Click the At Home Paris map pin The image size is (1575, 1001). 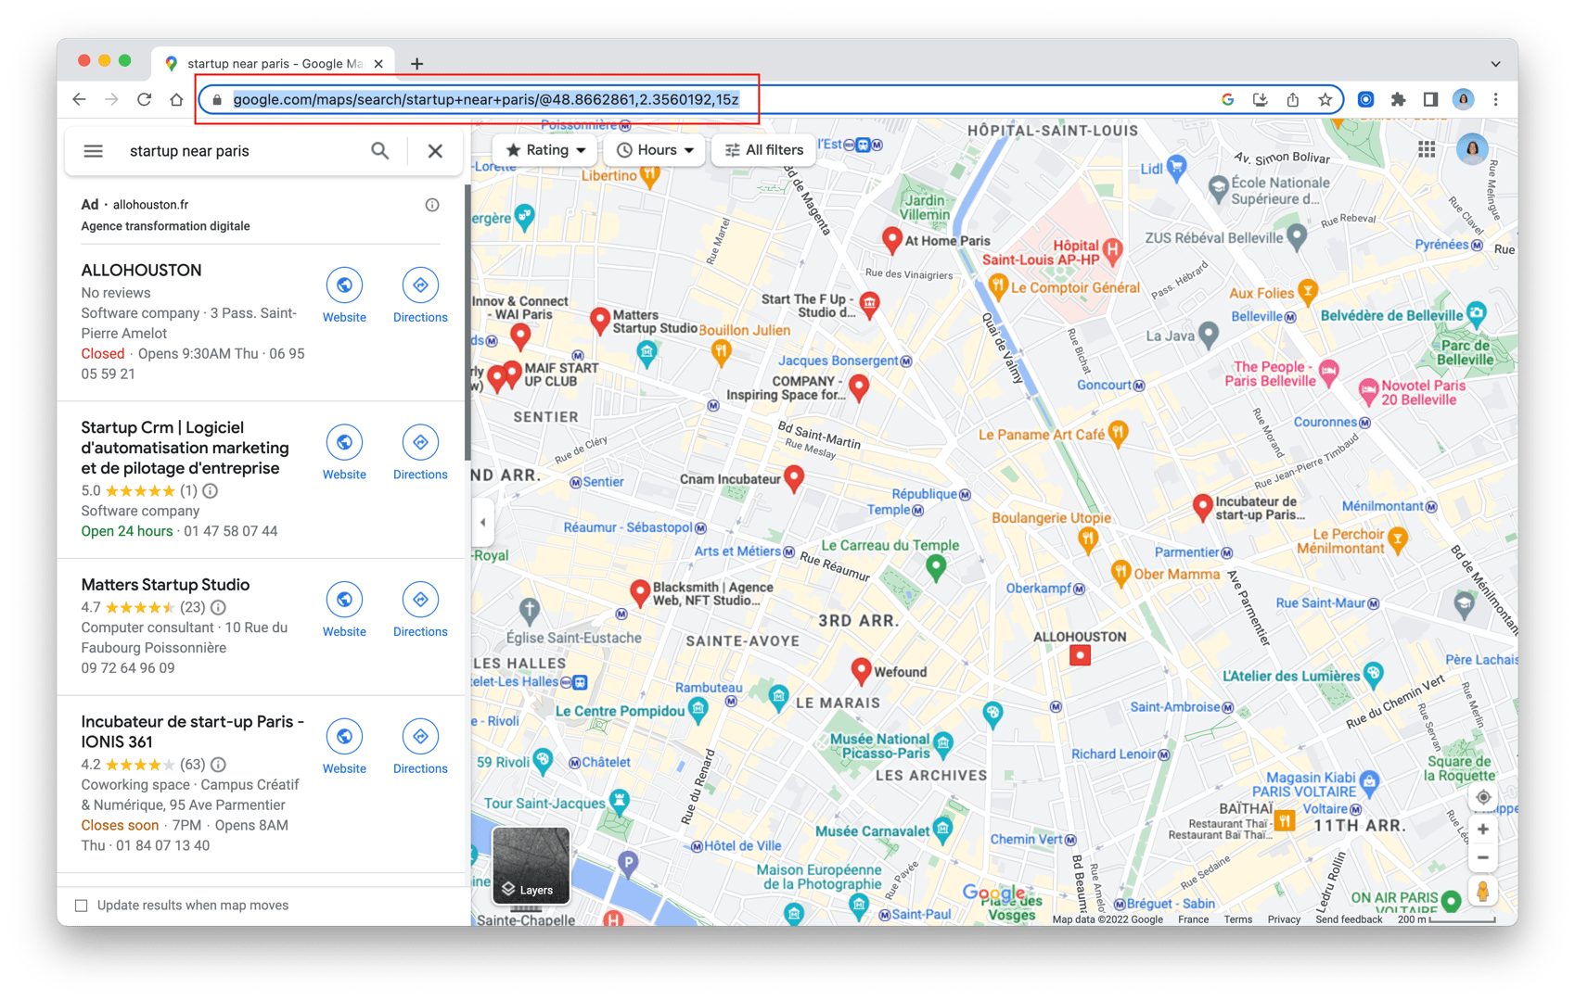pos(891,240)
